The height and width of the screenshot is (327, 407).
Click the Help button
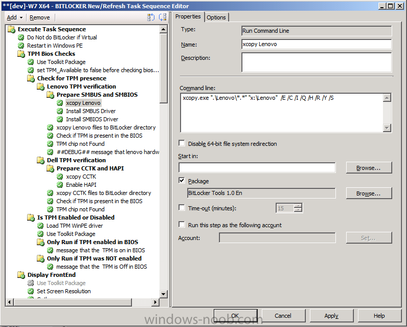(x=379, y=316)
